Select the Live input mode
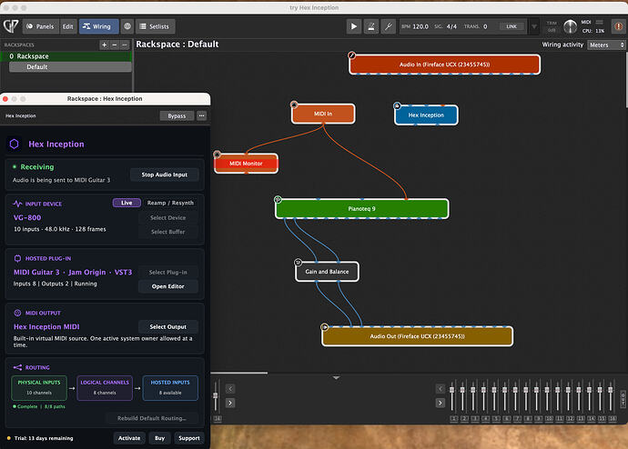628x449 pixels. 127,203
